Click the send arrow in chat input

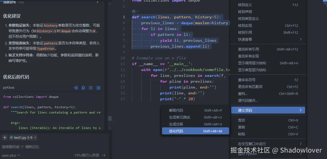(x=104, y=155)
